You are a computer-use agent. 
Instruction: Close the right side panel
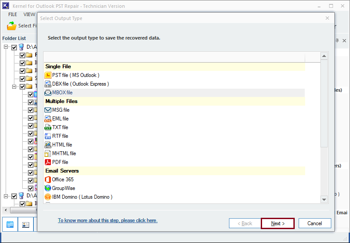(x=344, y=40)
